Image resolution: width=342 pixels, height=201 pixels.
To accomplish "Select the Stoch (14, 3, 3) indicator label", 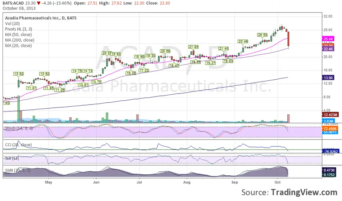I will 19,128.
